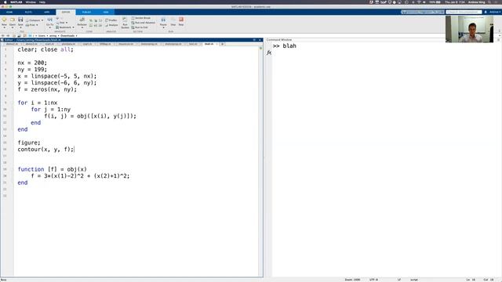
Task: Click the Zoom percentage in status bar
Action: coord(352,280)
